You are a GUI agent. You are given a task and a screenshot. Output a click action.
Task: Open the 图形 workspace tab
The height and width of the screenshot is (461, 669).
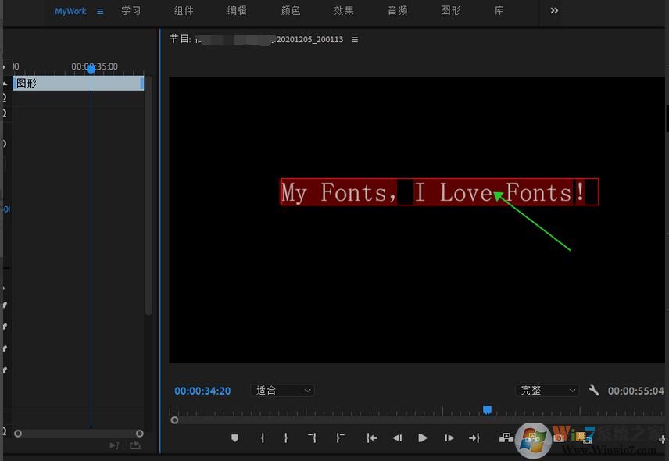point(451,11)
